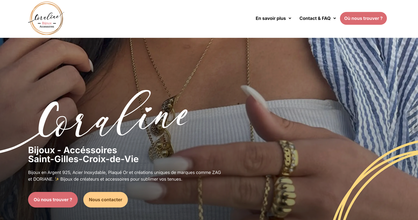Open the En savoir plus menu

[x=273, y=18]
